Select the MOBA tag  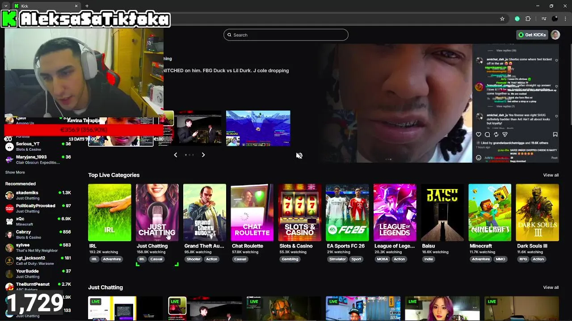point(383,259)
